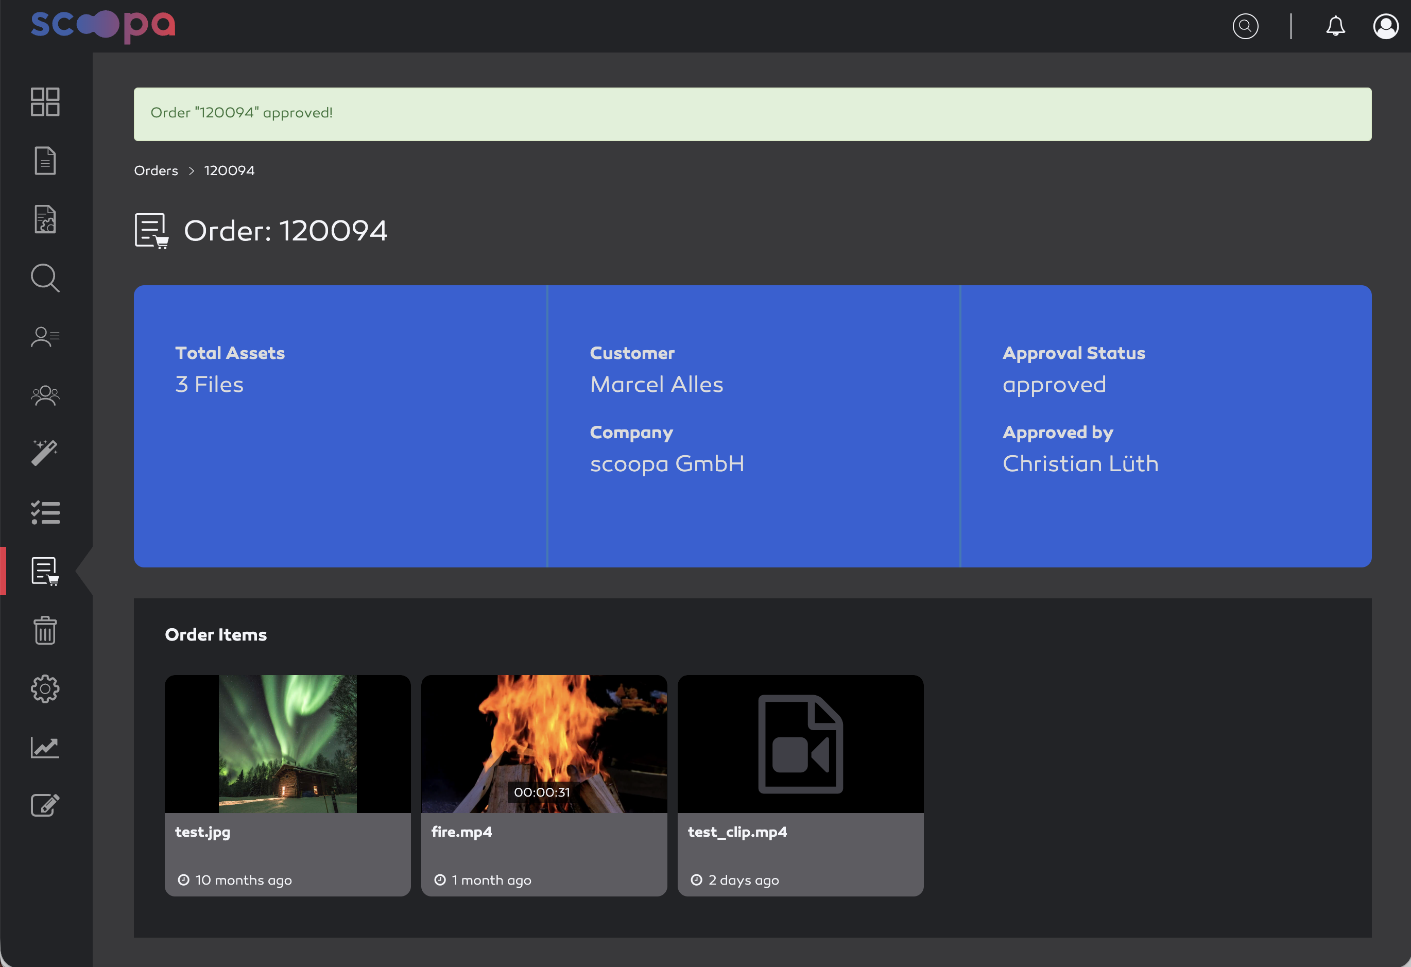Go back to Orders via breadcrumb

pos(156,170)
